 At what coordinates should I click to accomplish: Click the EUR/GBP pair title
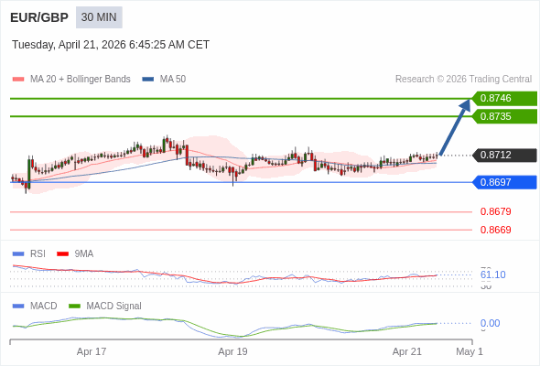click(x=39, y=17)
